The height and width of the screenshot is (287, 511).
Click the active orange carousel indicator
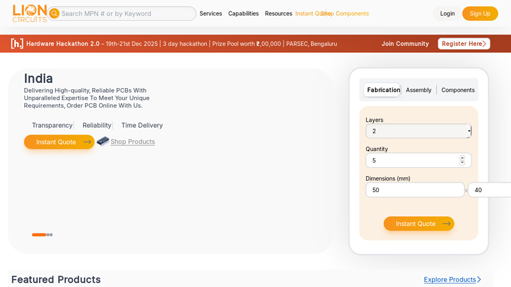tap(39, 235)
